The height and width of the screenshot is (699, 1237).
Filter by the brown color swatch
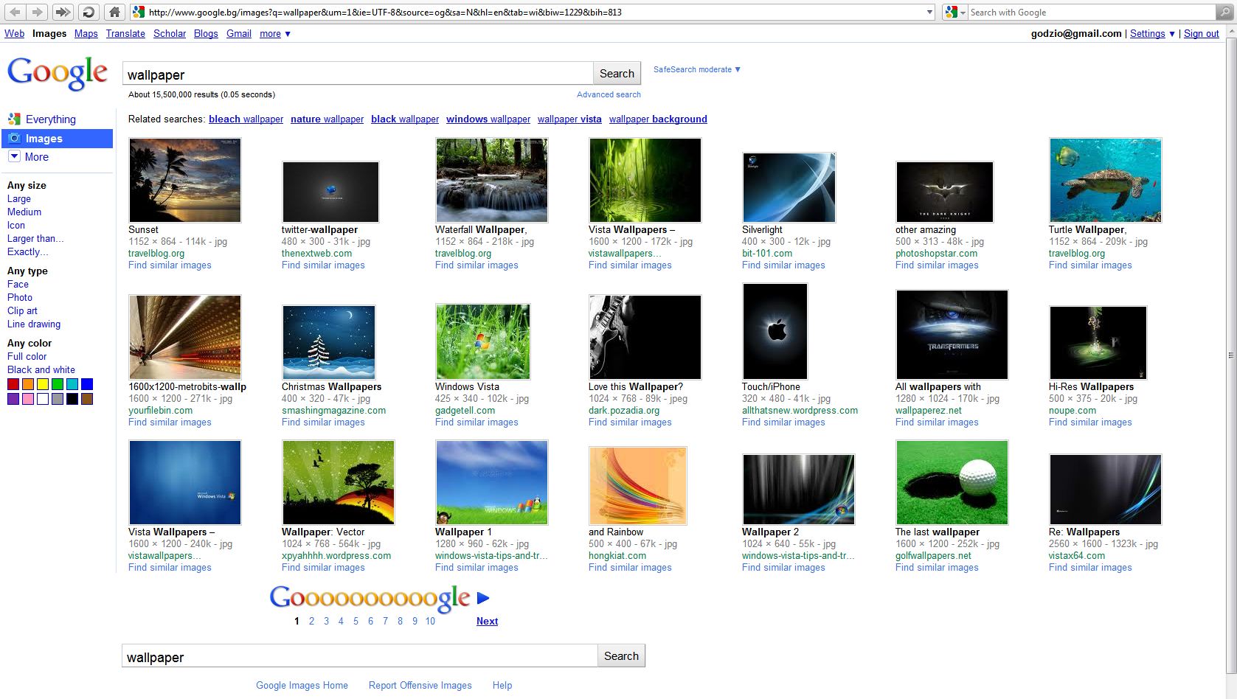(x=87, y=399)
